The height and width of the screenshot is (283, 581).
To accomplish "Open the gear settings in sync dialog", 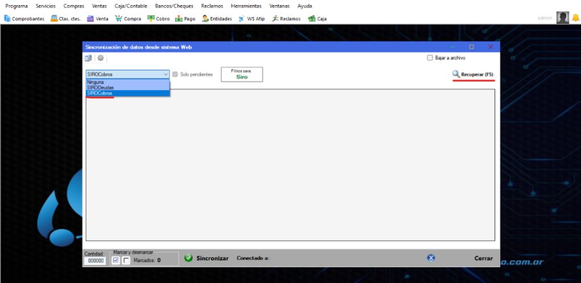I will 100,58.
